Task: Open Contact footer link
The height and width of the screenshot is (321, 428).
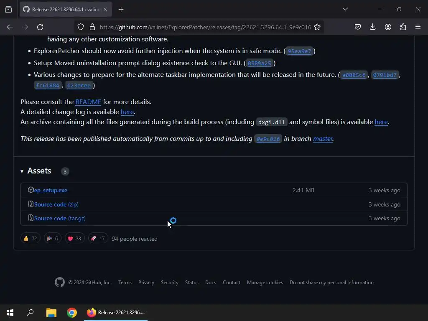Action: [x=232, y=283]
